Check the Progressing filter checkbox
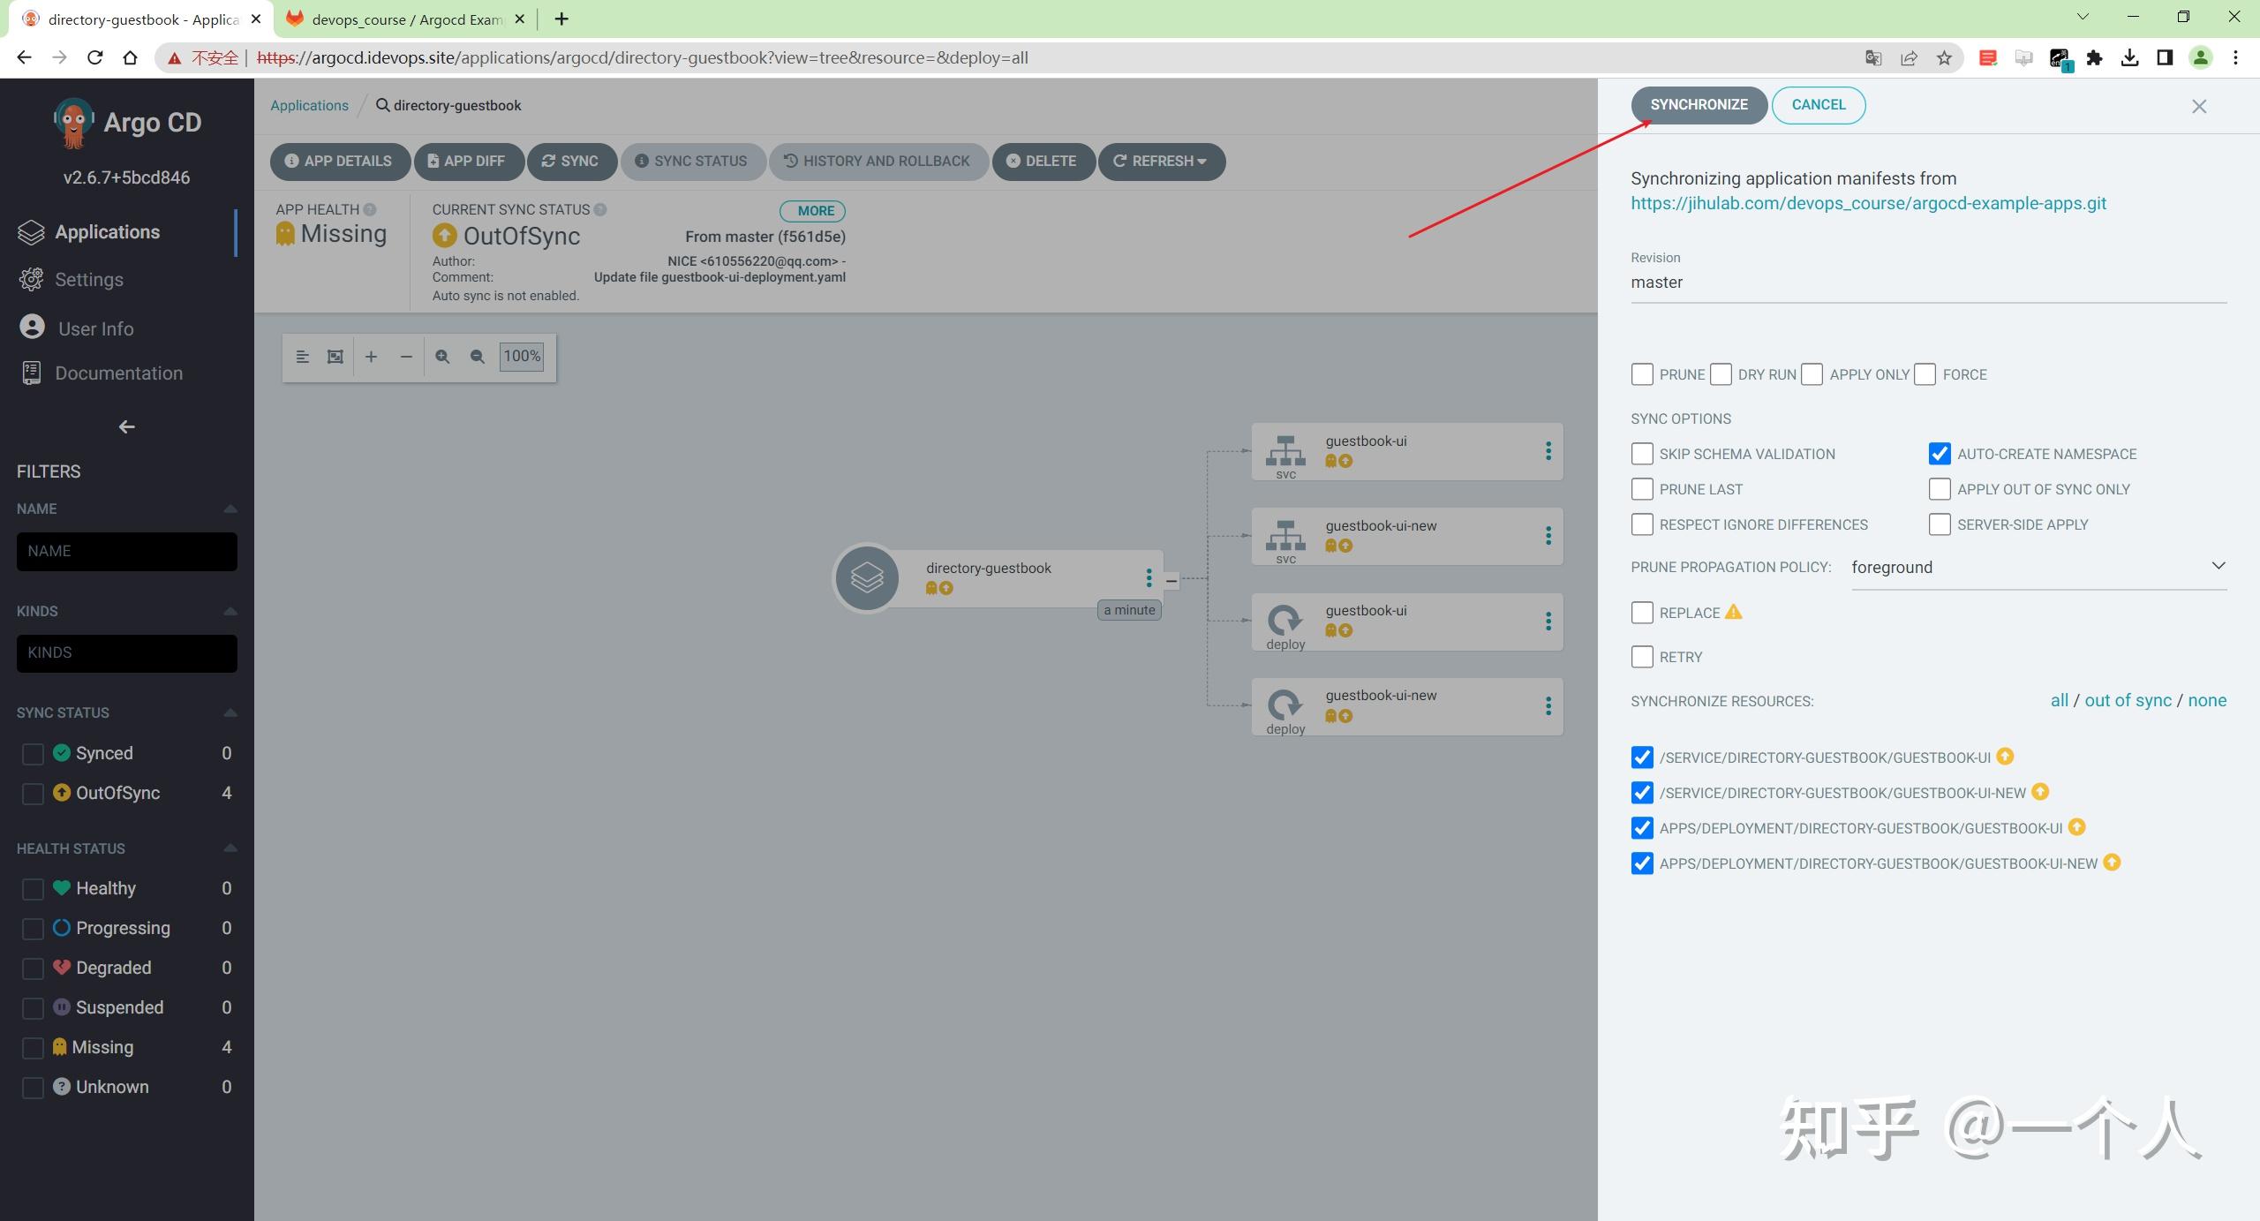Viewport: 2260px width, 1221px height. 33,929
